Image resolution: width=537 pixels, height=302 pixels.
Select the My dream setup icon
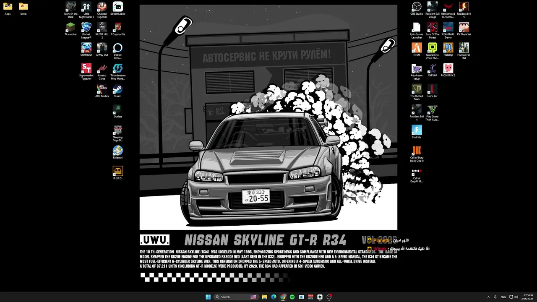coord(417,72)
